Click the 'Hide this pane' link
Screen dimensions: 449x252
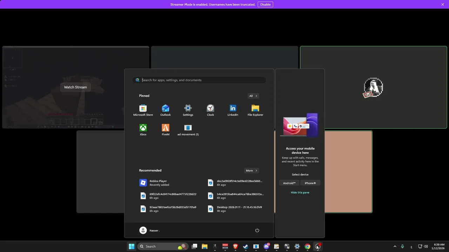pyautogui.click(x=300, y=192)
